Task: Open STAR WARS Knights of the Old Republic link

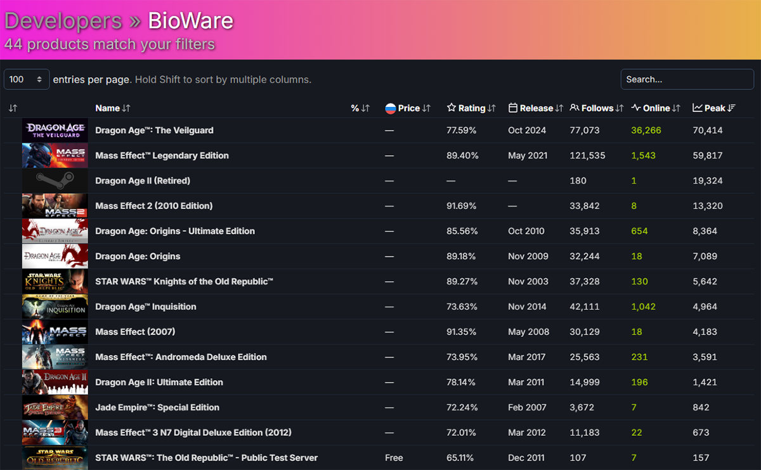Action: pyautogui.click(x=184, y=281)
